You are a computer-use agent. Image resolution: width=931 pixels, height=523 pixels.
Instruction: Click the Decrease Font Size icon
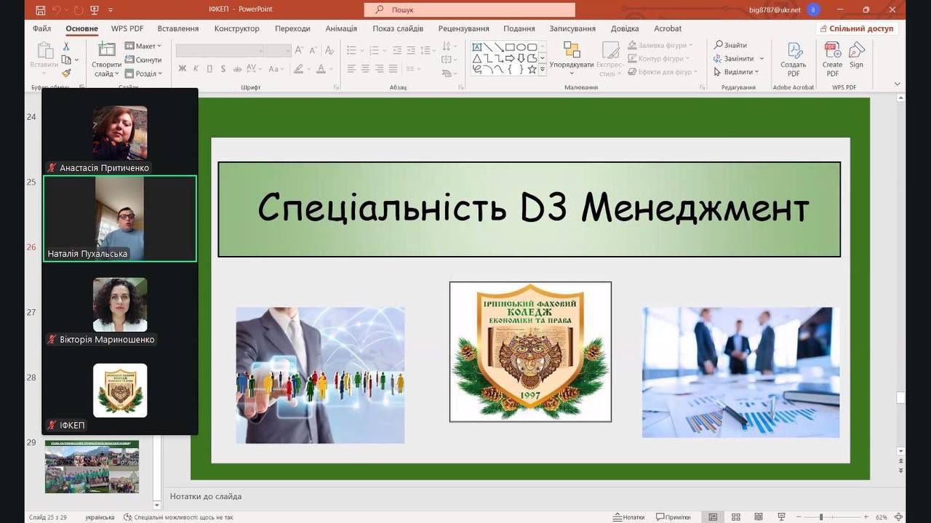pyautogui.click(x=313, y=50)
